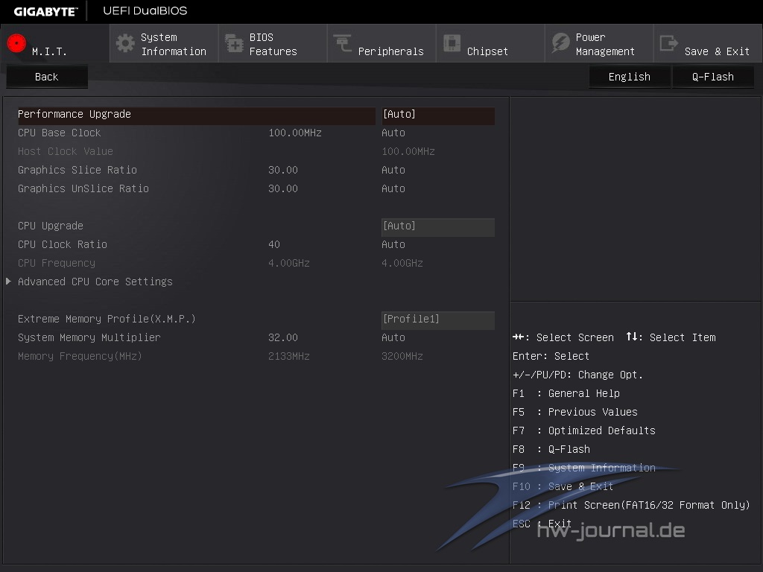Select the CPU Upgrade label

(51, 226)
